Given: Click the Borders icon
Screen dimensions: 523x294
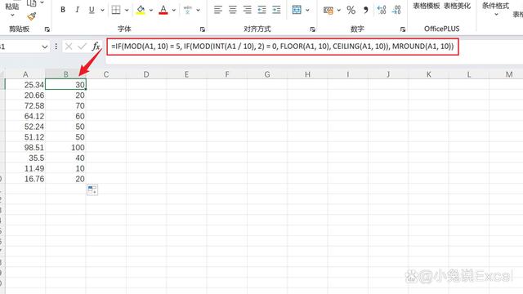Looking at the screenshot, I should point(116,10).
